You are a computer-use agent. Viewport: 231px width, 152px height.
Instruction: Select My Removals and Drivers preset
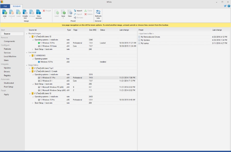150,37
